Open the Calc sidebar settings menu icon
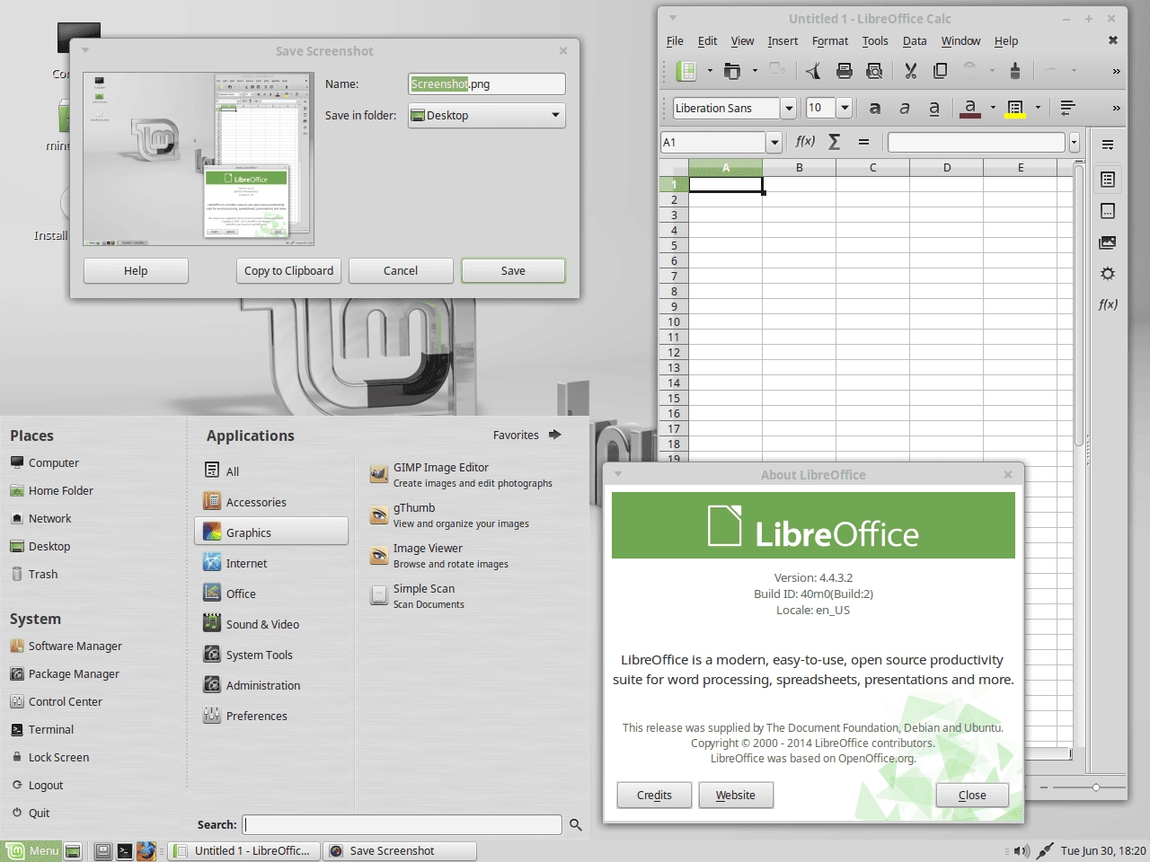Screen dimensions: 1150x862 click(1108, 145)
